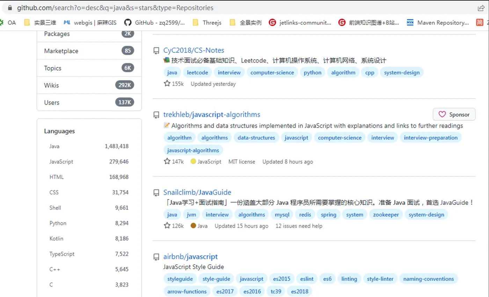Click the 155k star count
The height and width of the screenshot is (297, 489).
coord(174,84)
